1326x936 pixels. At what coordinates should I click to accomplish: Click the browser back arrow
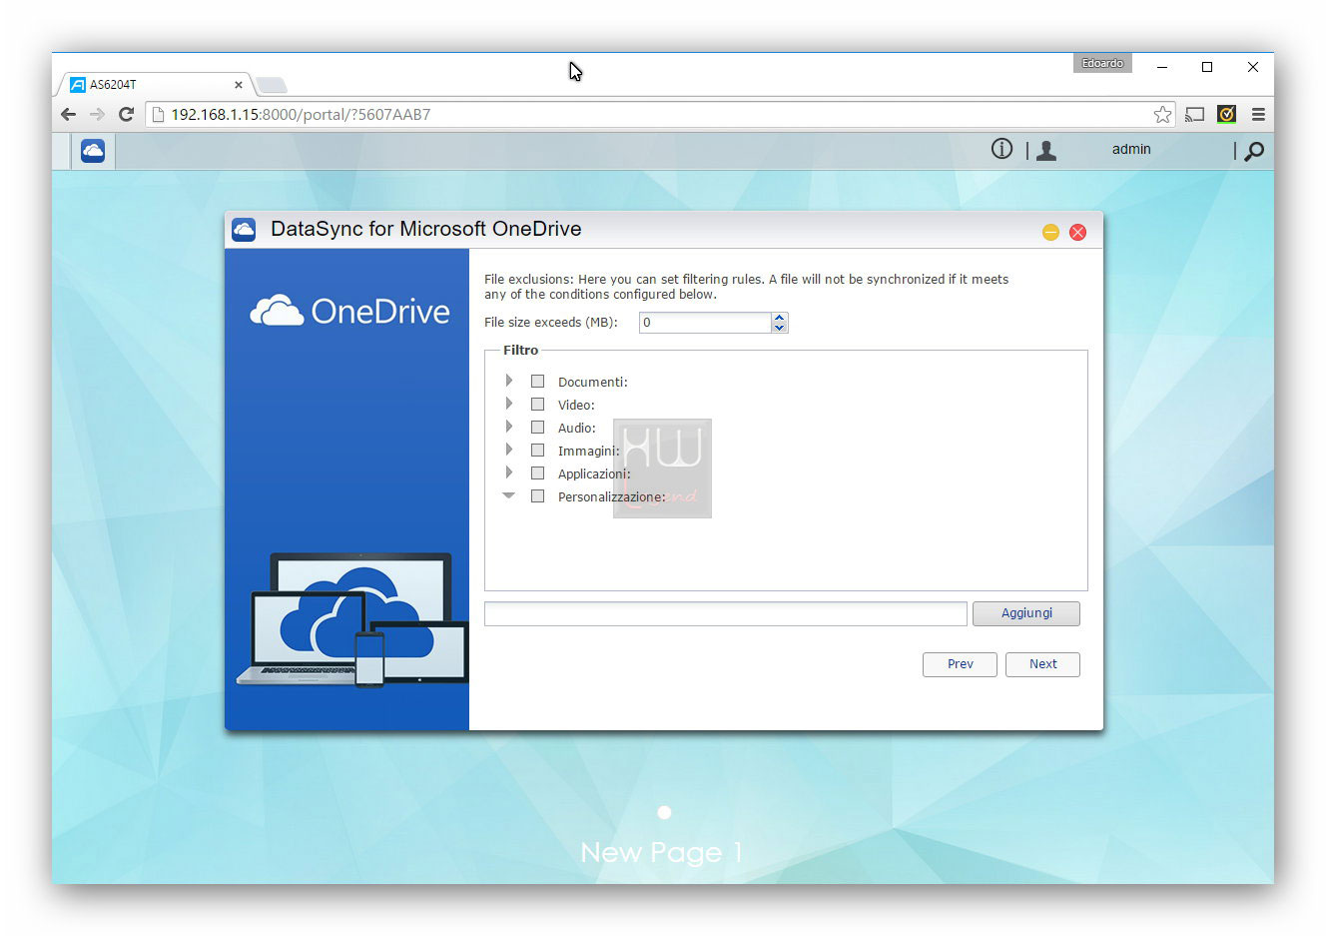click(x=68, y=114)
